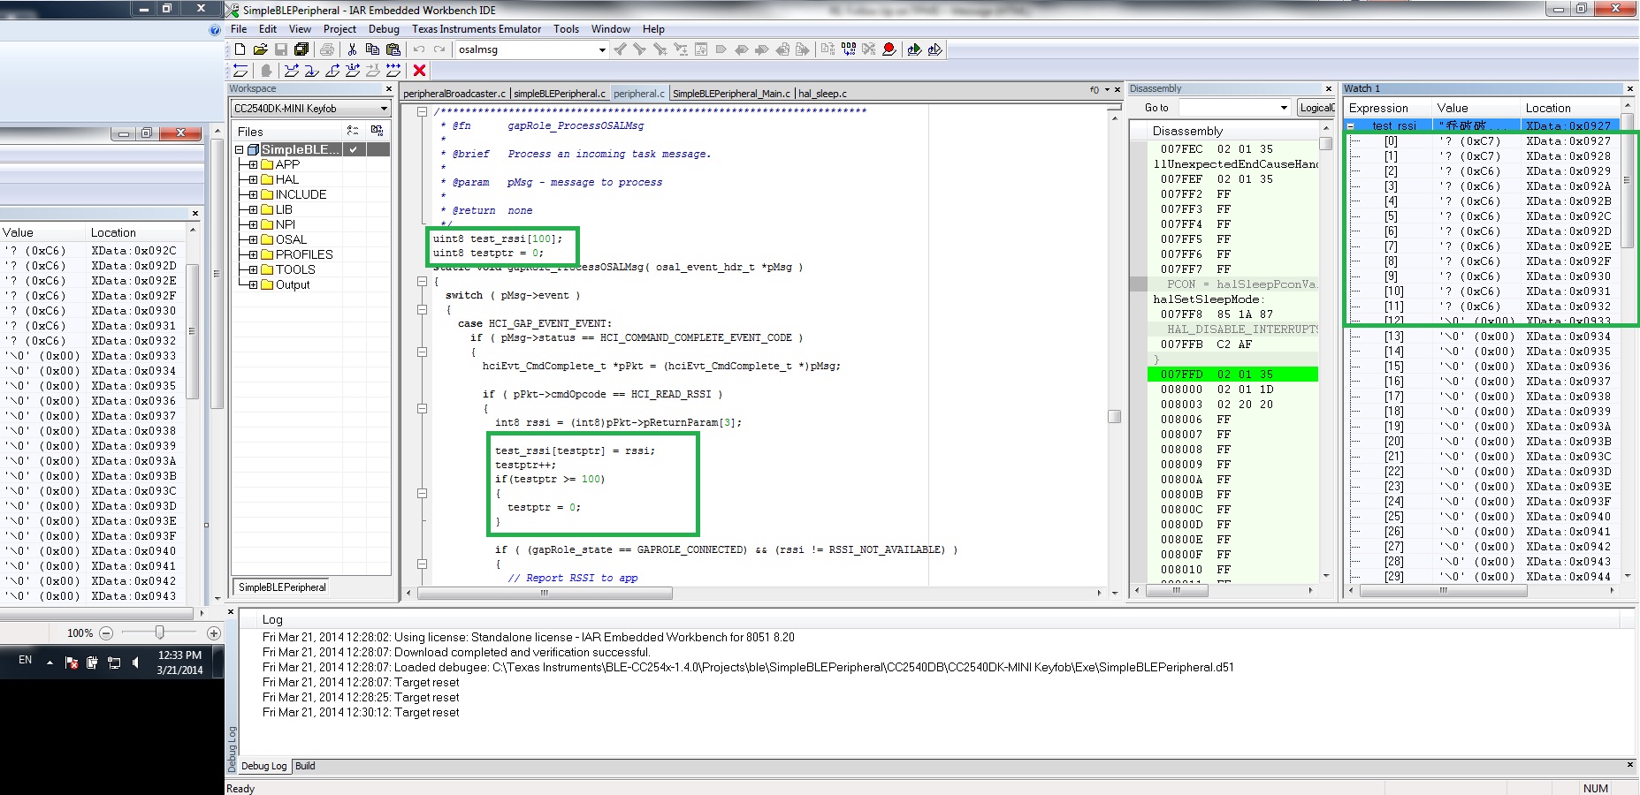Expand the APP folder in workspace

point(253,164)
